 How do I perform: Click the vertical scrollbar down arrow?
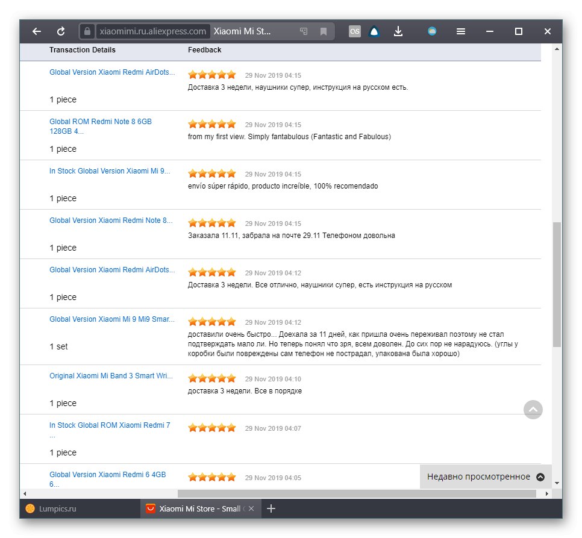pos(556,483)
